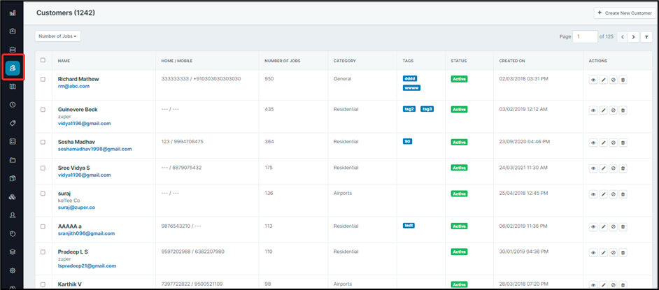Open the Customers icon in the sidebar
This screenshot has height=290, width=659.
(x=13, y=68)
